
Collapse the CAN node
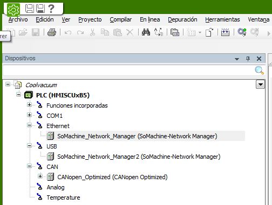[29, 166]
